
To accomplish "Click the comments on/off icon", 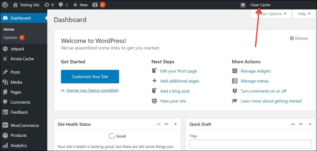I will click(x=235, y=91).
